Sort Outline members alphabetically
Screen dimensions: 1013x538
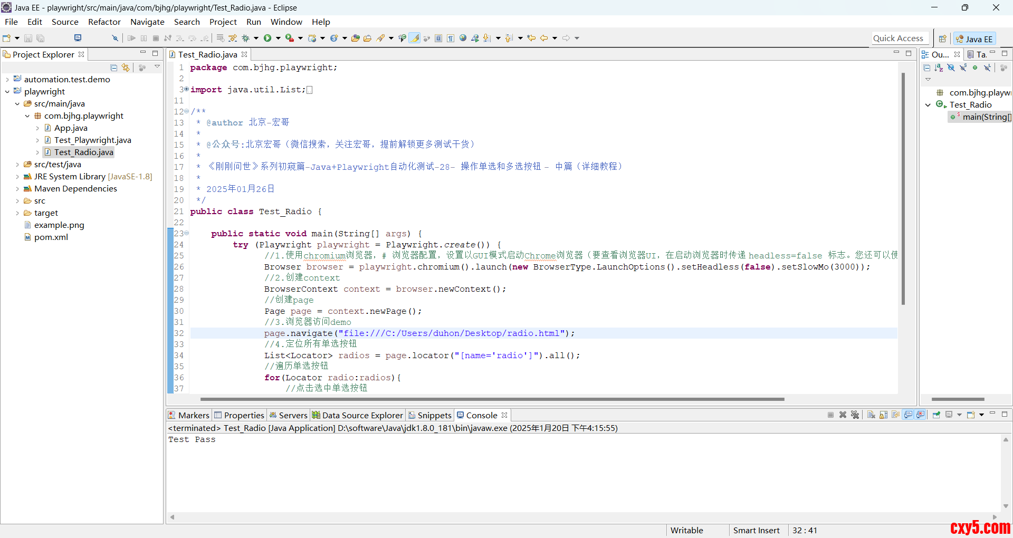click(x=939, y=68)
